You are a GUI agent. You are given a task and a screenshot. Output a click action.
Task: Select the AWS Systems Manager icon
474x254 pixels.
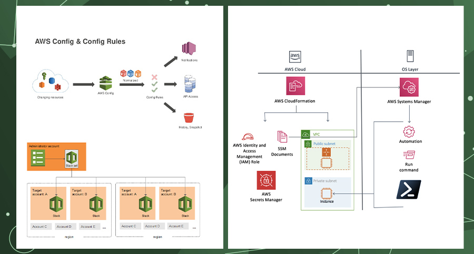click(x=409, y=86)
